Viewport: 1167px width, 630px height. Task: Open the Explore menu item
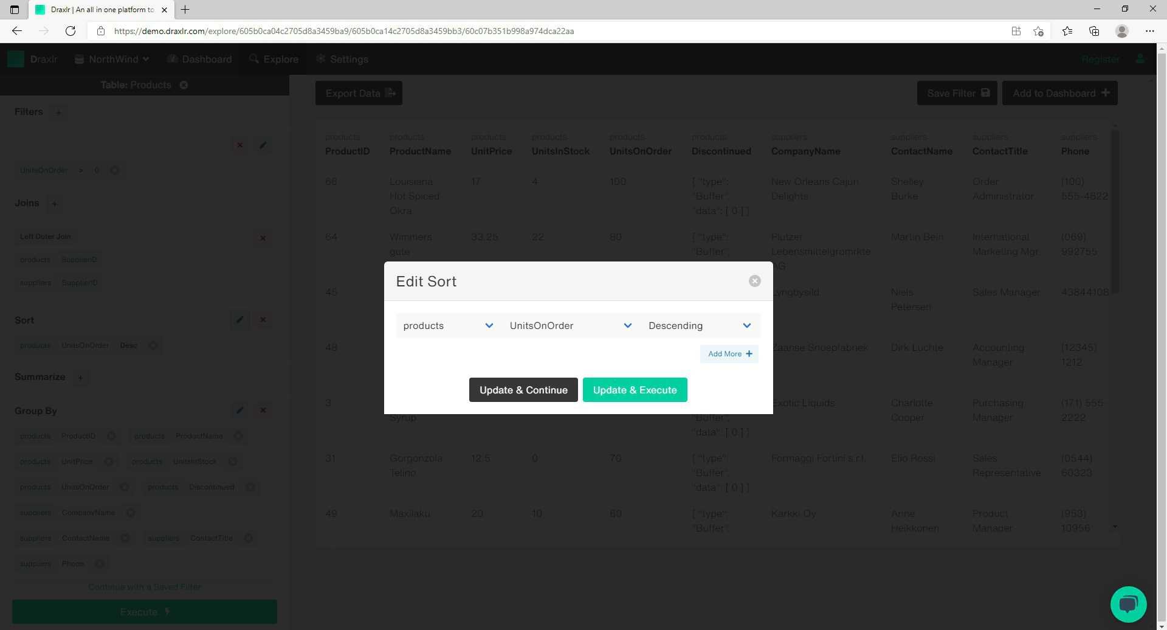(x=274, y=59)
